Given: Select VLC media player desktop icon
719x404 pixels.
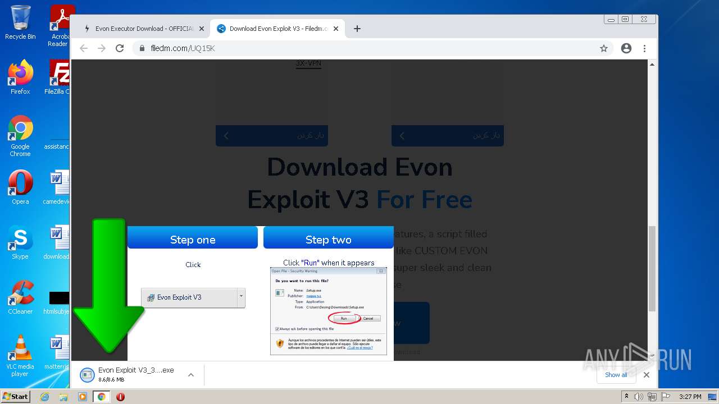Looking at the screenshot, I should (20, 356).
